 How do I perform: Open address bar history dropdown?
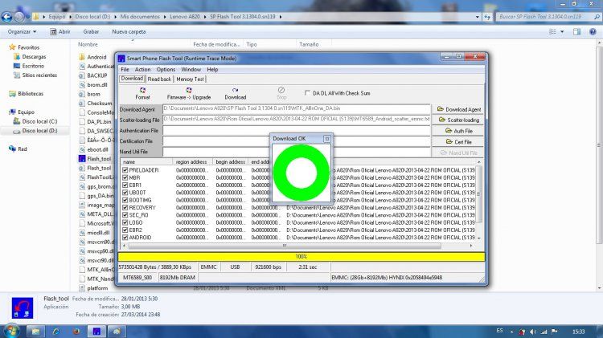pyautogui.click(x=478, y=17)
